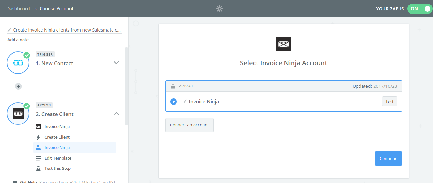This screenshot has height=183, width=433.
Task: Click the sidebar vertical scrollbar
Action: [x=127, y=86]
